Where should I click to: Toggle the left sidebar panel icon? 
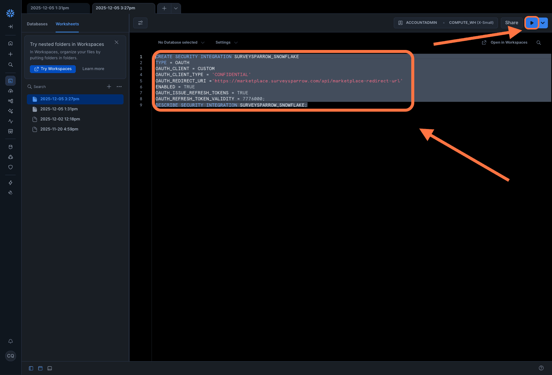[31, 368]
